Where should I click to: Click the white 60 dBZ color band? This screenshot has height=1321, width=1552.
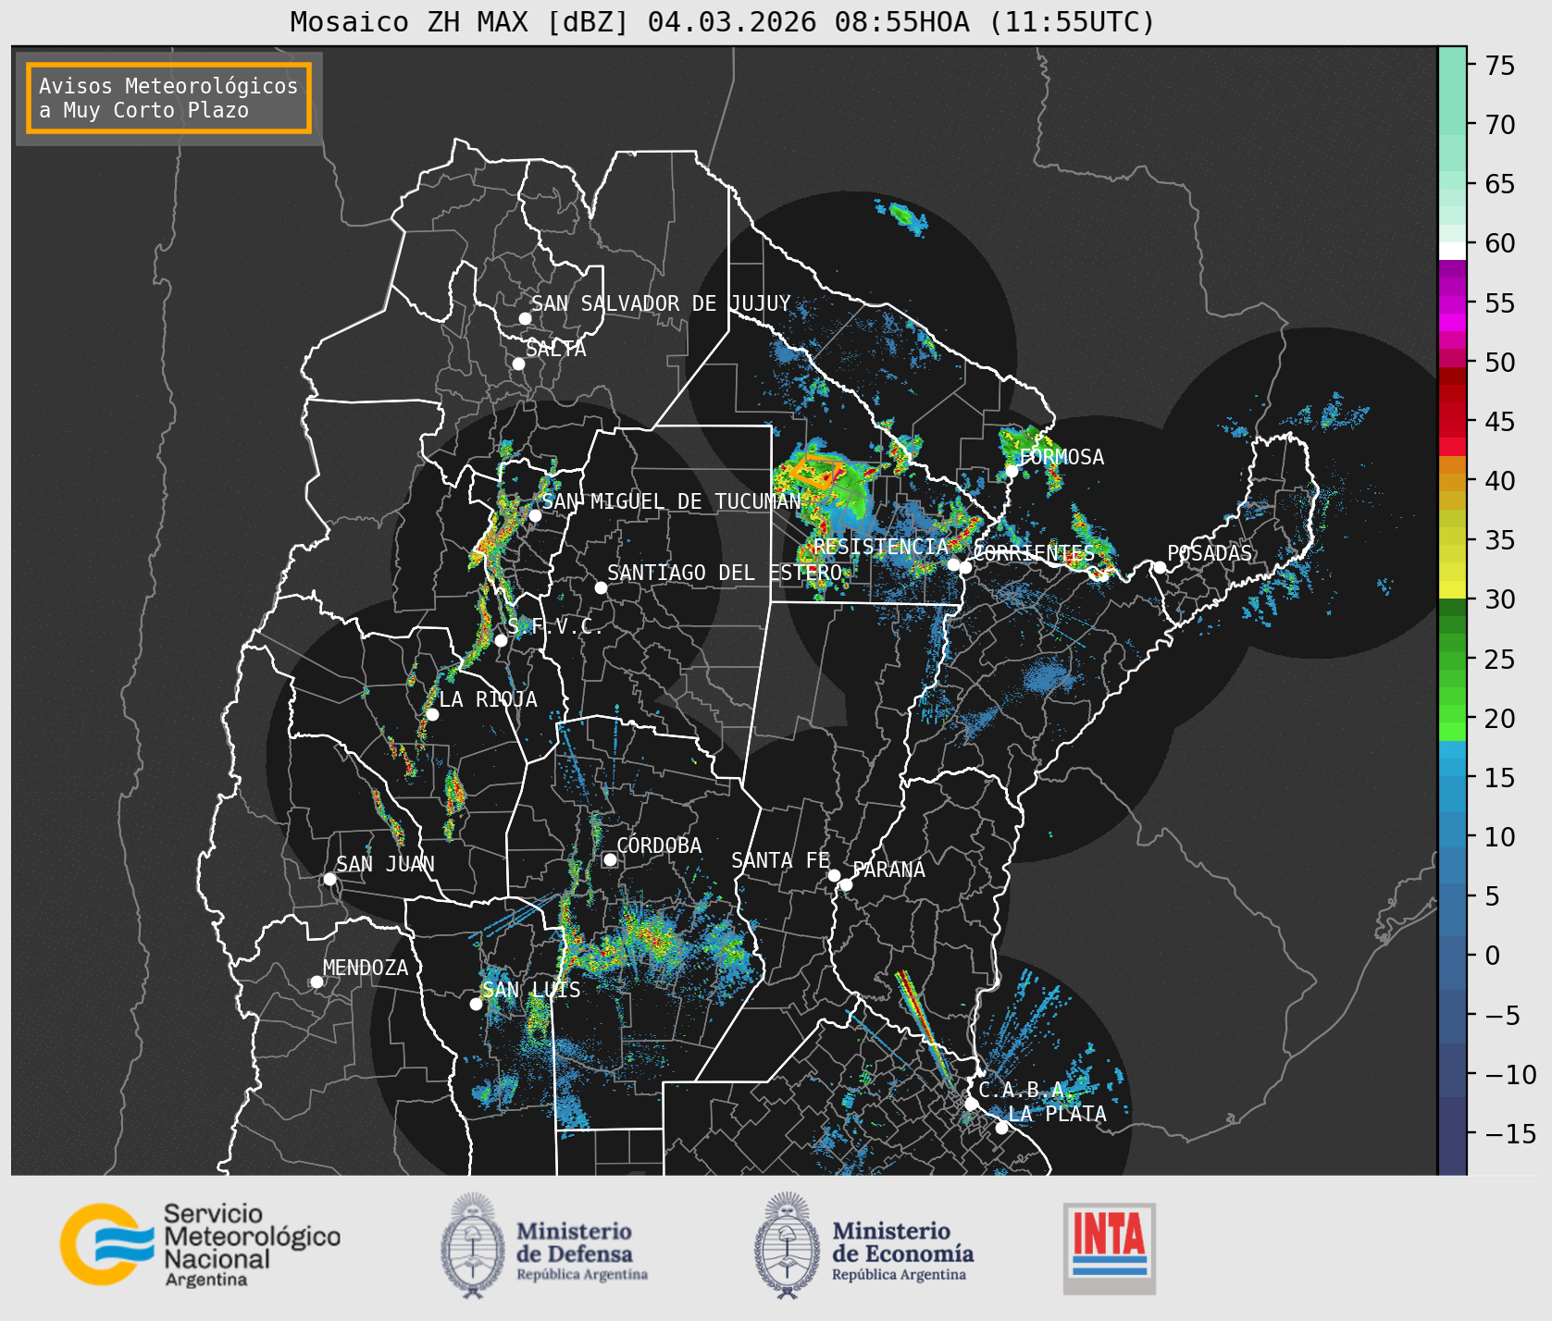[1452, 251]
